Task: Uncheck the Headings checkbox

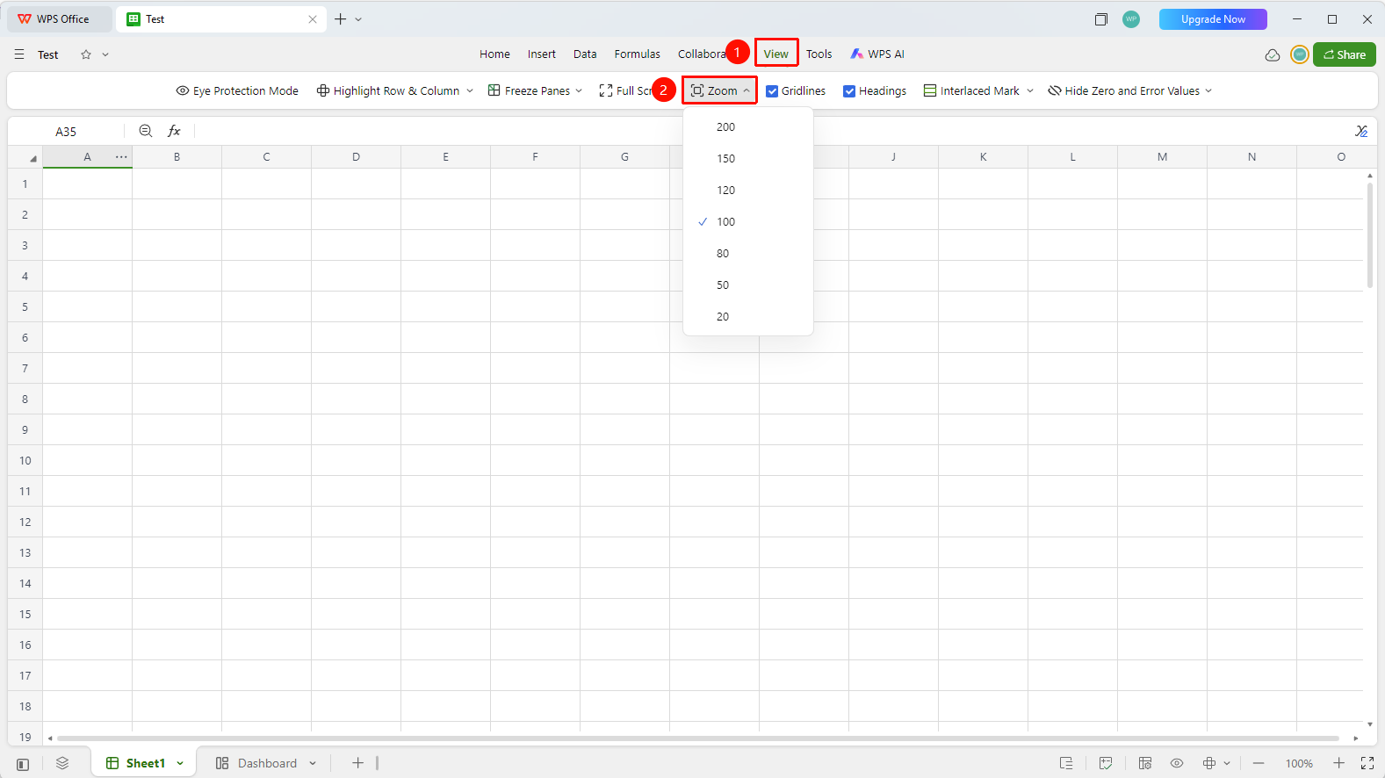Action: [x=849, y=91]
